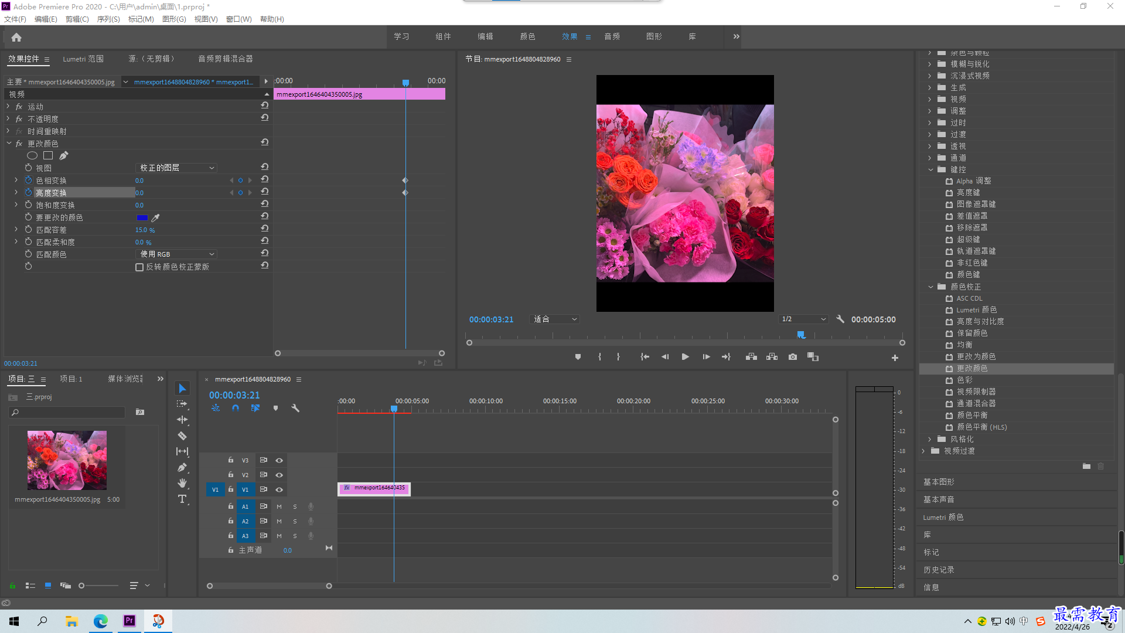Select the Track Select Forward tool
Image resolution: width=1125 pixels, height=633 pixels.
click(182, 404)
